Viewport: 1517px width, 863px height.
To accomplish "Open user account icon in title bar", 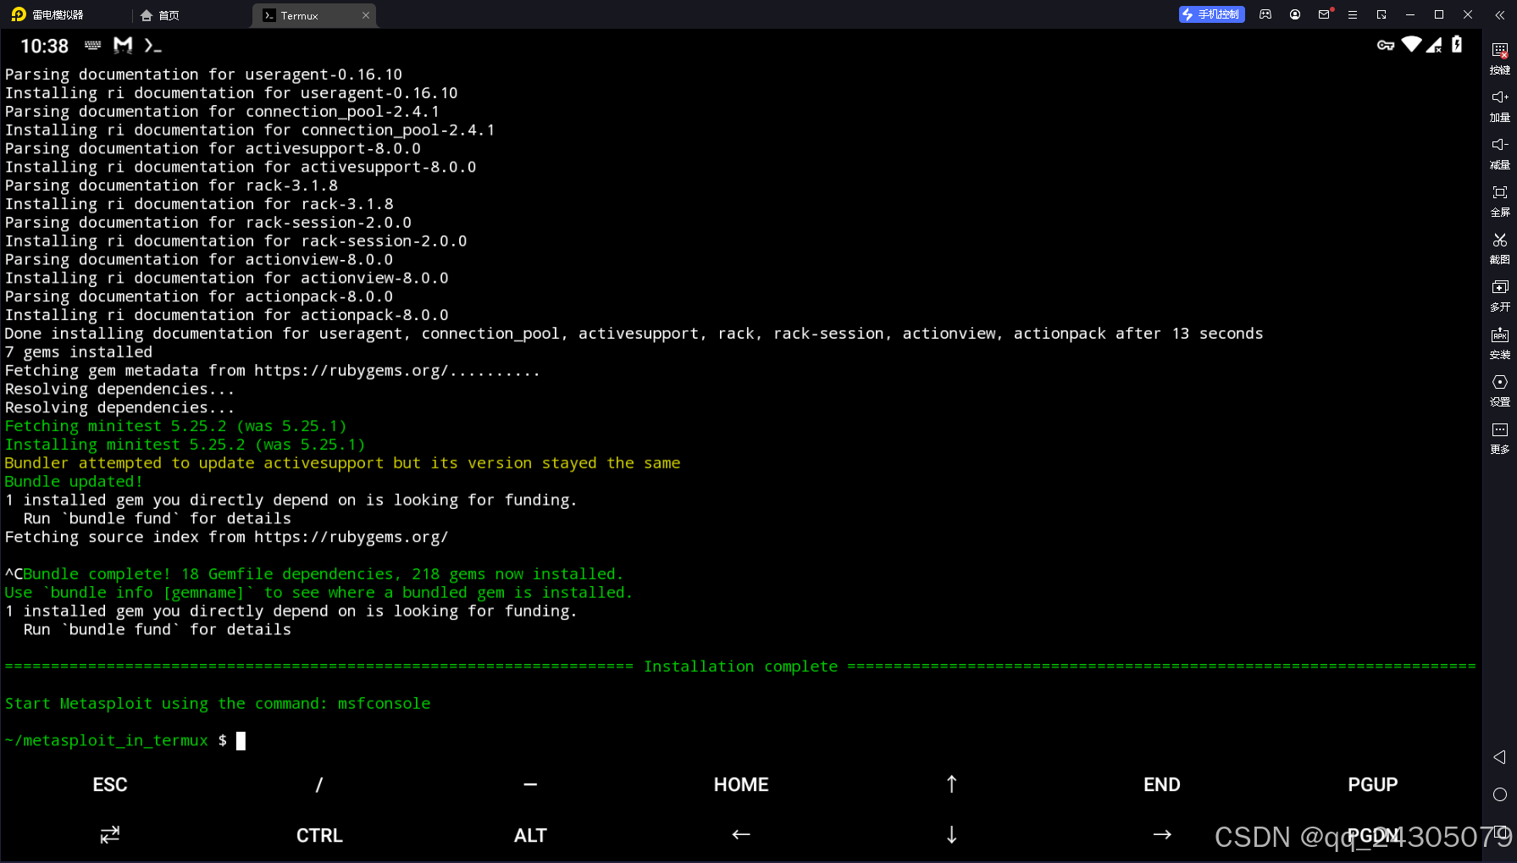I will [1295, 14].
